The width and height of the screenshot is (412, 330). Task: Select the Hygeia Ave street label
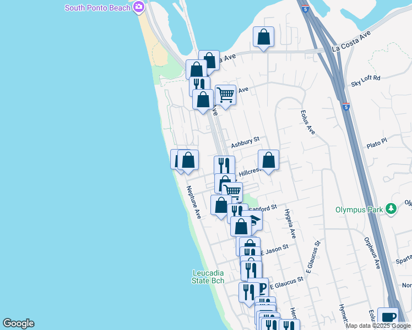coord(290,224)
